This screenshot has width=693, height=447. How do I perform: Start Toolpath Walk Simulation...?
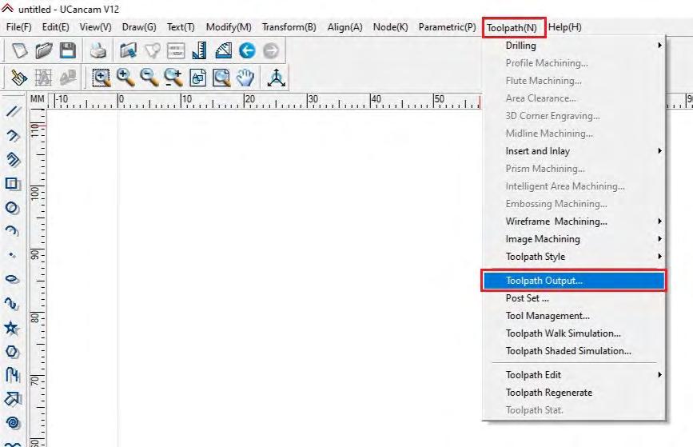pos(575,333)
